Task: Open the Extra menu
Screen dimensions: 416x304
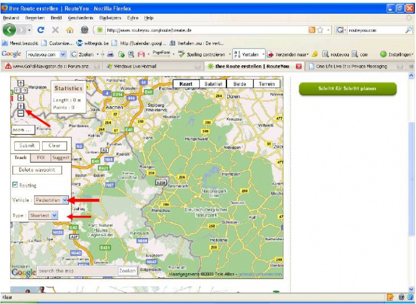Action: (x=133, y=18)
